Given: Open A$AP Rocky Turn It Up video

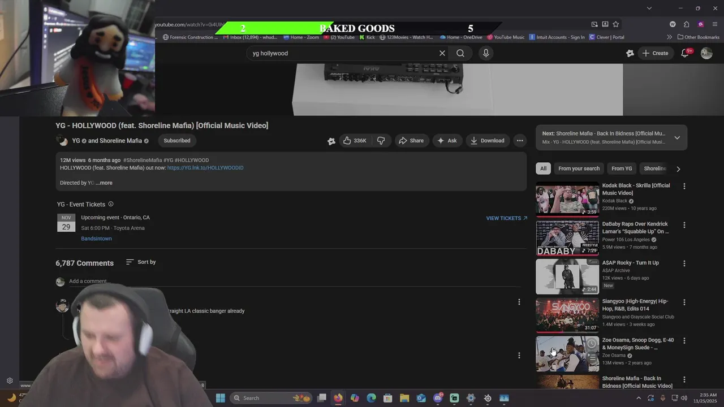Looking at the screenshot, I should coord(567,277).
